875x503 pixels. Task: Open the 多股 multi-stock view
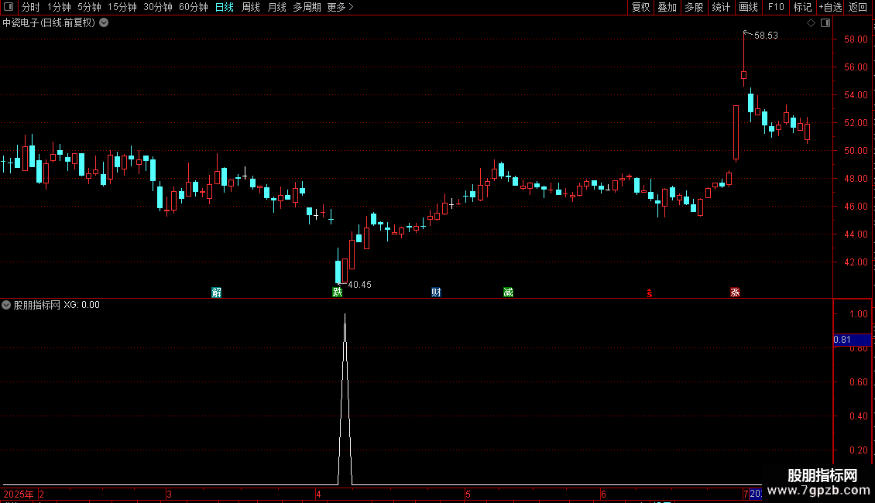[x=694, y=7]
